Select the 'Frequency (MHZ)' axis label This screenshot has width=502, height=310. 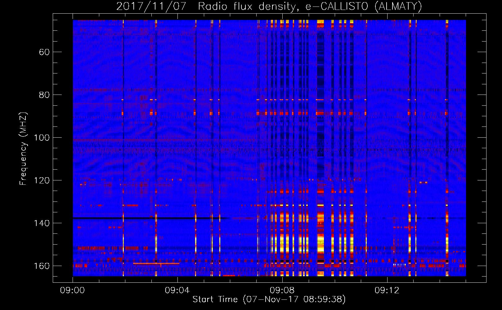click(23, 148)
